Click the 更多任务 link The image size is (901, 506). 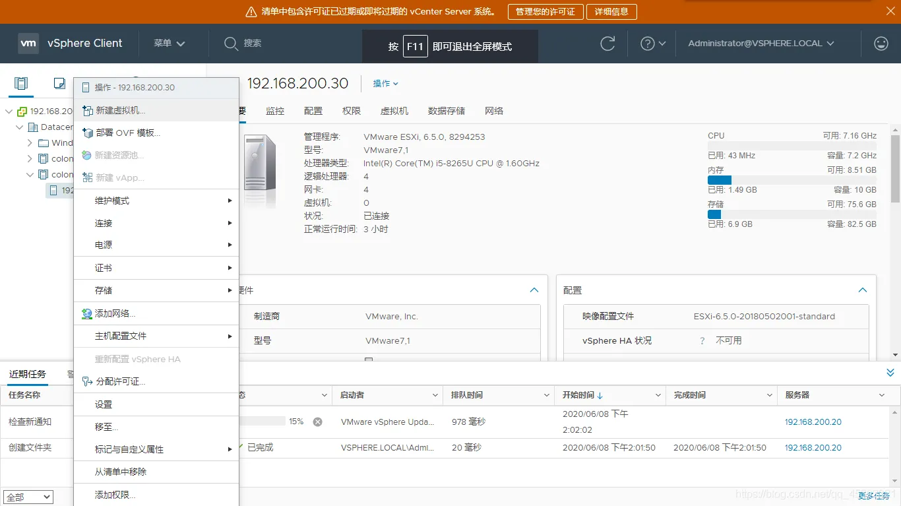875,496
